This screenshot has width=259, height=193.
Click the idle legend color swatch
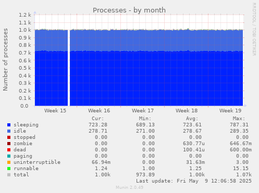tap(9, 131)
